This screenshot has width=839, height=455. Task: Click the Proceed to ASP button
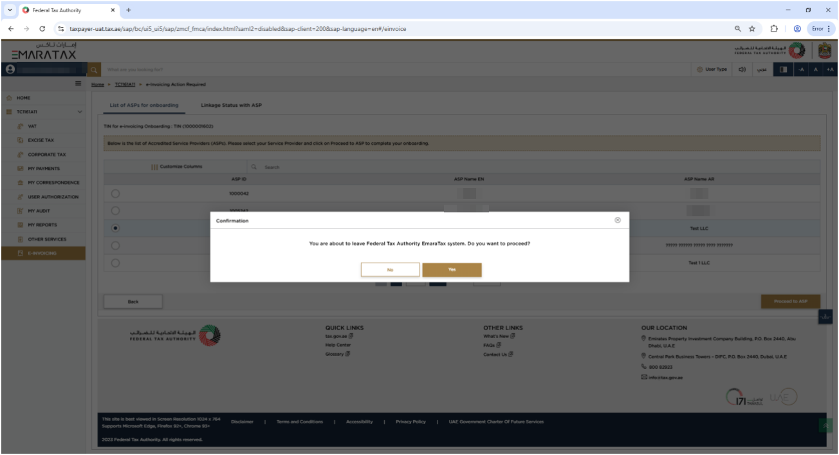791,301
